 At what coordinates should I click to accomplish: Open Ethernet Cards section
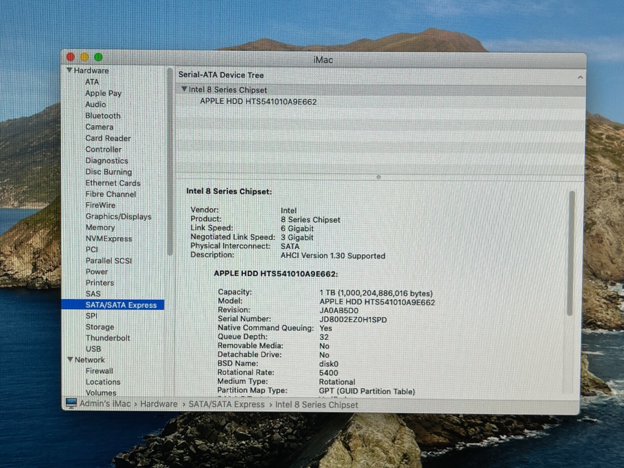[113, 183]
